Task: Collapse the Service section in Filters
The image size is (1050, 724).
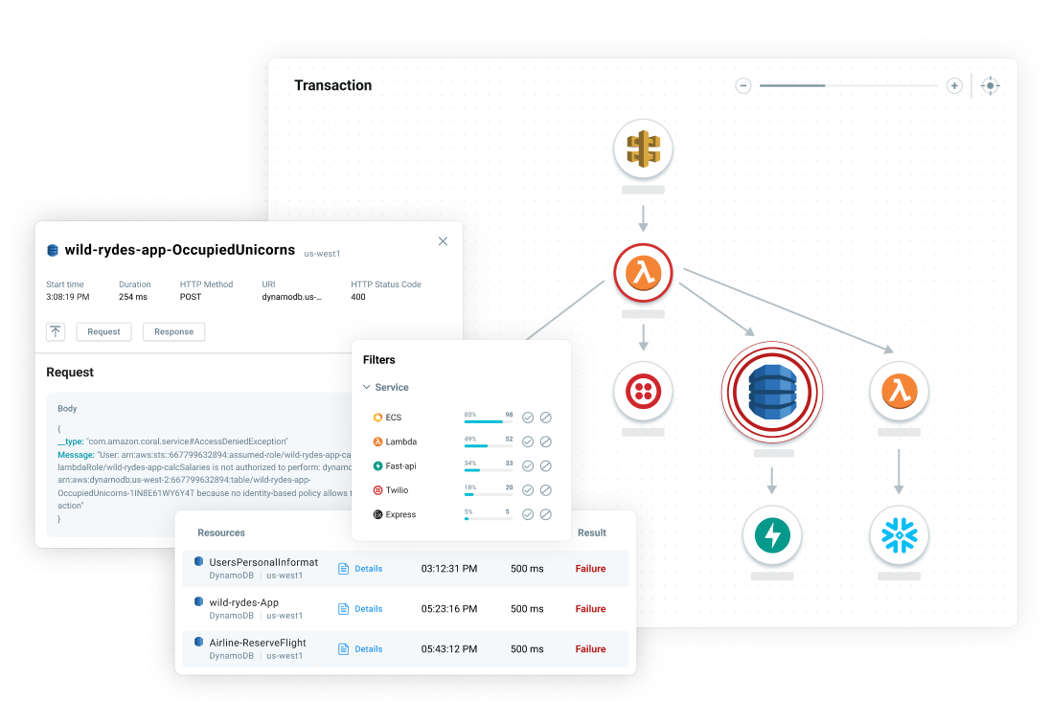Action: (366, 387)
